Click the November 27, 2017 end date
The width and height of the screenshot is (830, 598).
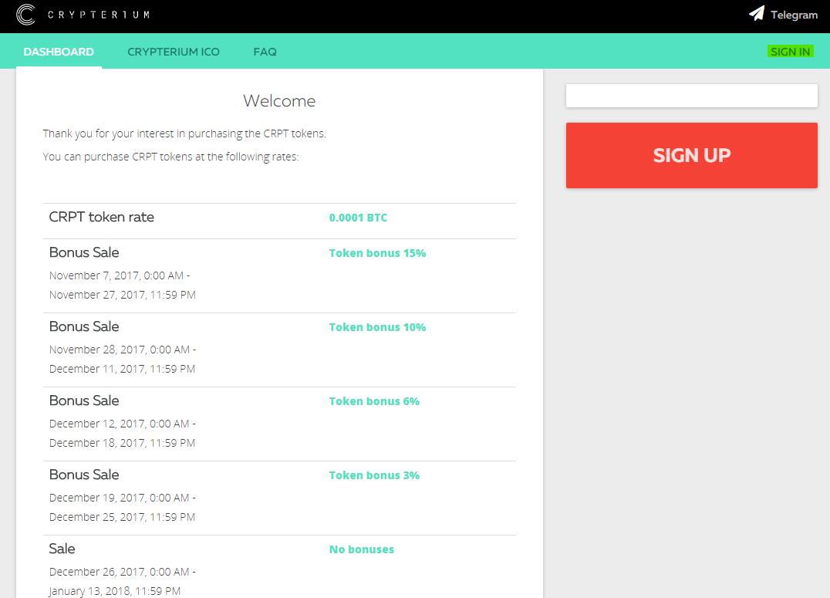[x=123, y=295]
